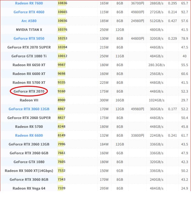Select GeForce RTX 2060 SUPER name
This screenshot has width=191, height=201.
point(29,118)
